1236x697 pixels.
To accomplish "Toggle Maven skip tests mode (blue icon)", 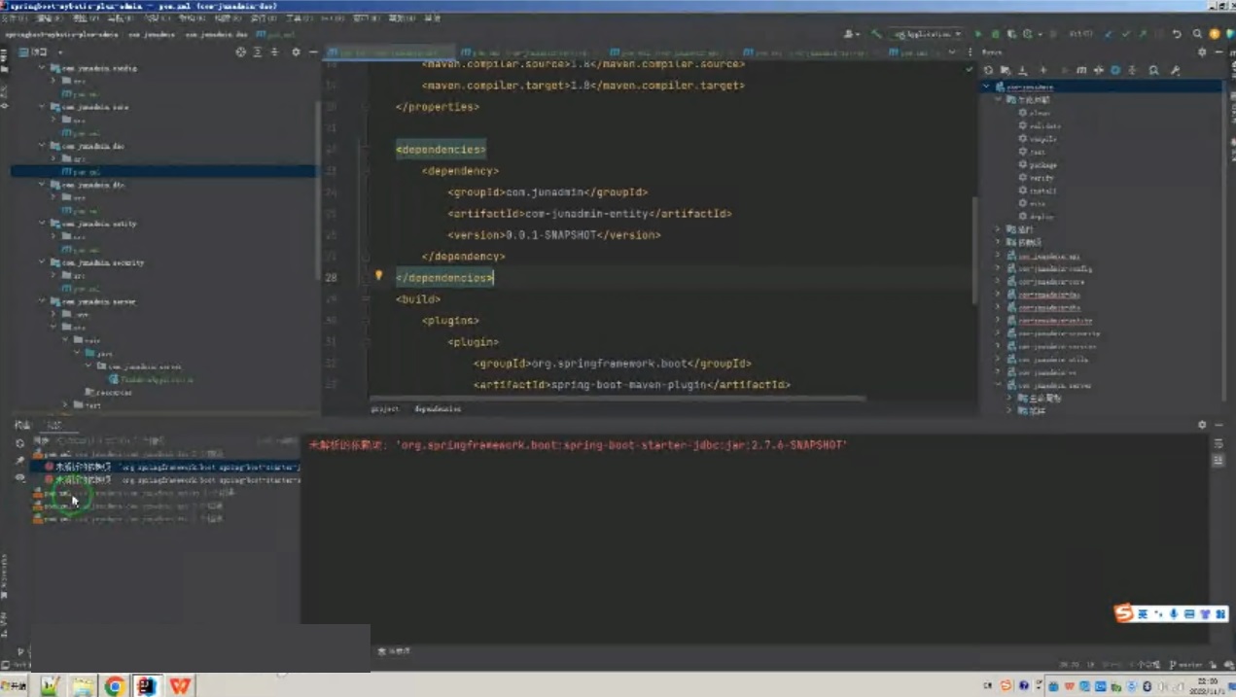I will coord(1115,70).
